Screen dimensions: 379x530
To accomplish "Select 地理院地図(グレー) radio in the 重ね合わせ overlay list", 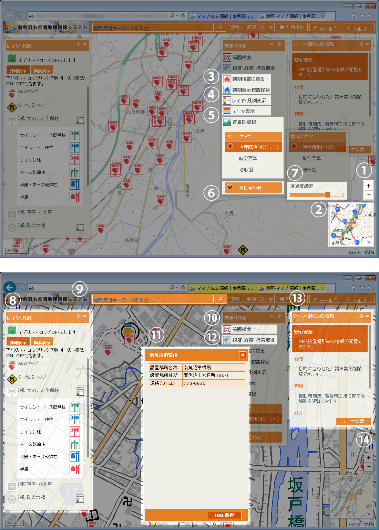I will point(294,146).
